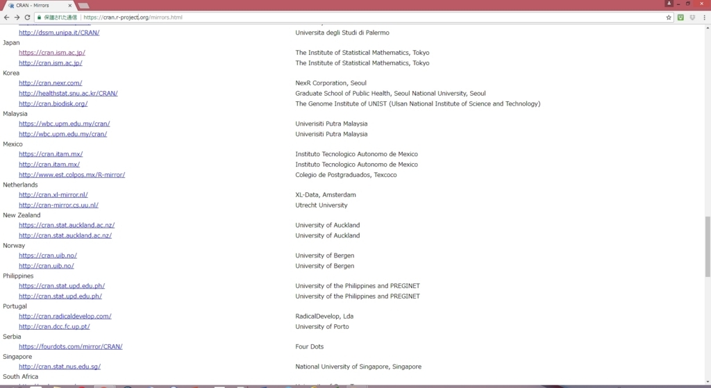
Task: Click 'Universita degli Studi di Palermo' text
Action: tap(342, 33)
